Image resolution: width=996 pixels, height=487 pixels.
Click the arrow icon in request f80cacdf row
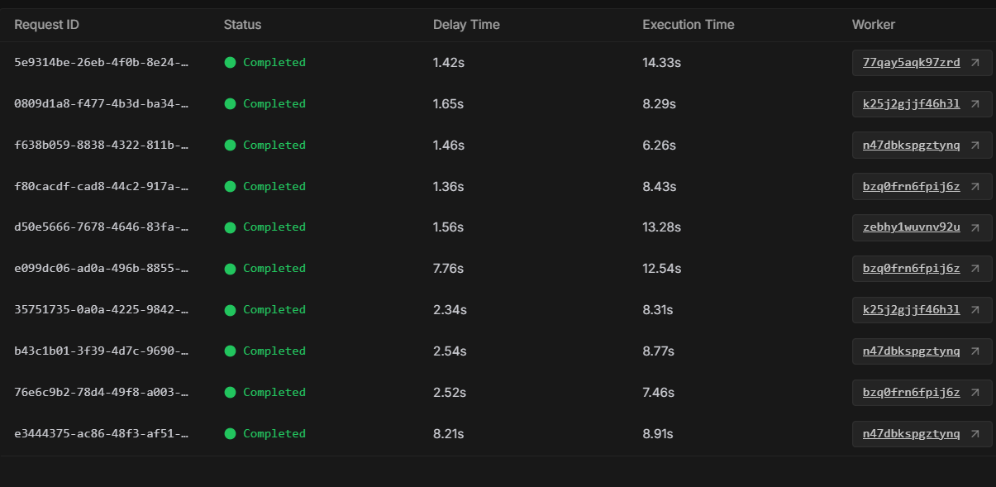coord(975,187)
